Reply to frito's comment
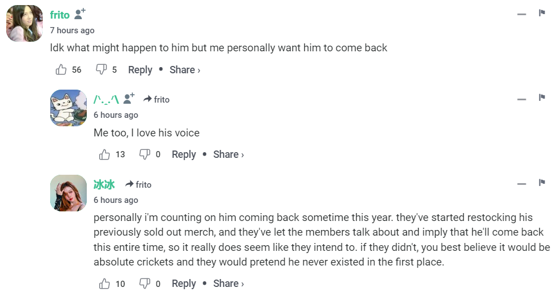This screenshot has height=292, width=555. click(x=140, y=70)
